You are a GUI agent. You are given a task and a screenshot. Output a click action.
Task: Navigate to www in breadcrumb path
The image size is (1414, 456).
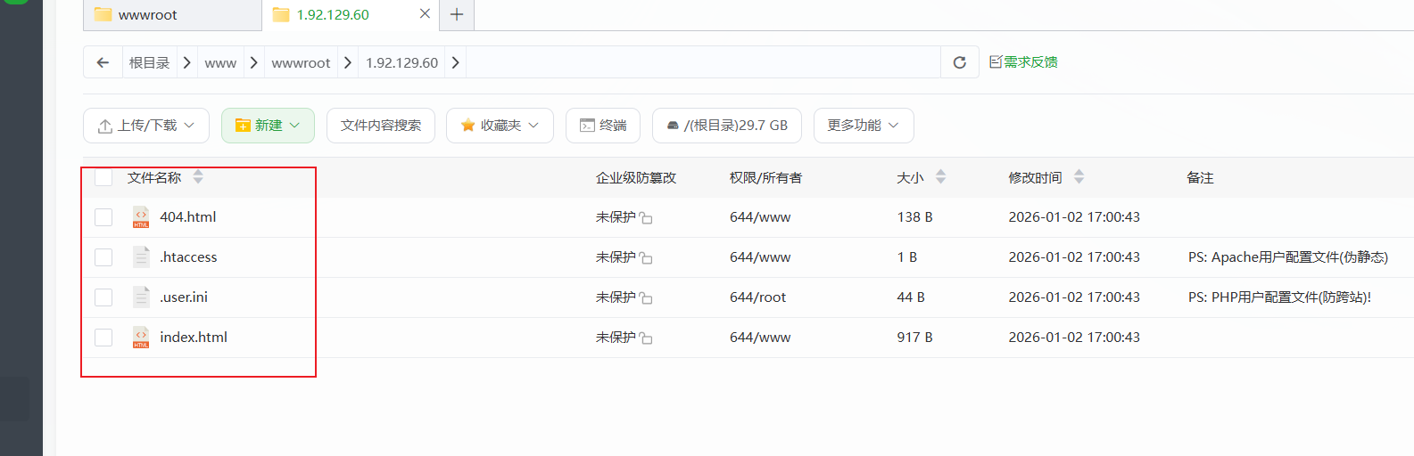[220, 62]
